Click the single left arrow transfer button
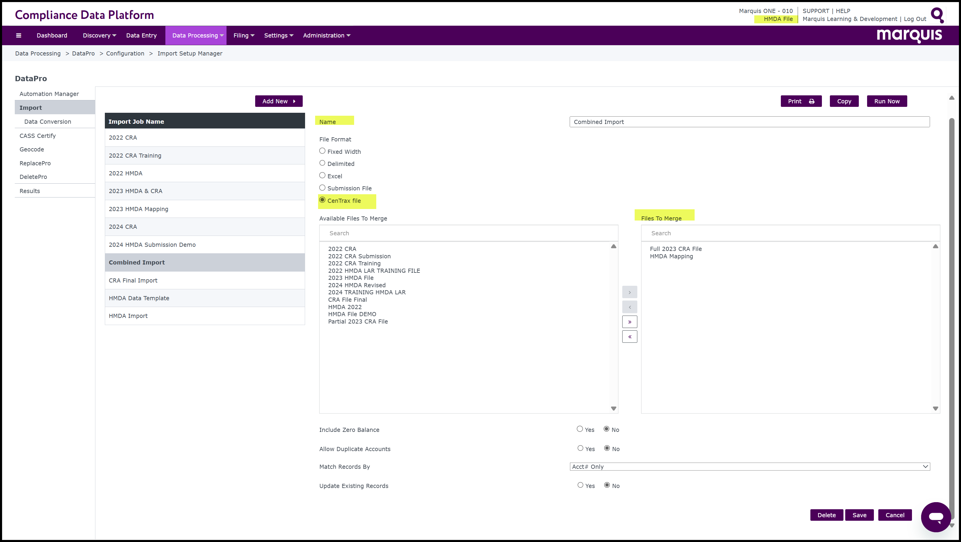Viewport: 961px width, 542px height. 629,307
